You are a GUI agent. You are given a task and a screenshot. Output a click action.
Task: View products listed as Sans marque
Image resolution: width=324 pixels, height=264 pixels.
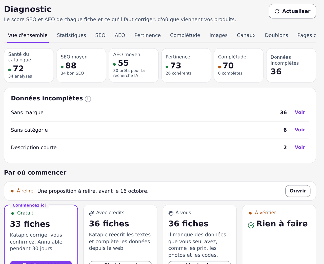[x=300, y=112]
